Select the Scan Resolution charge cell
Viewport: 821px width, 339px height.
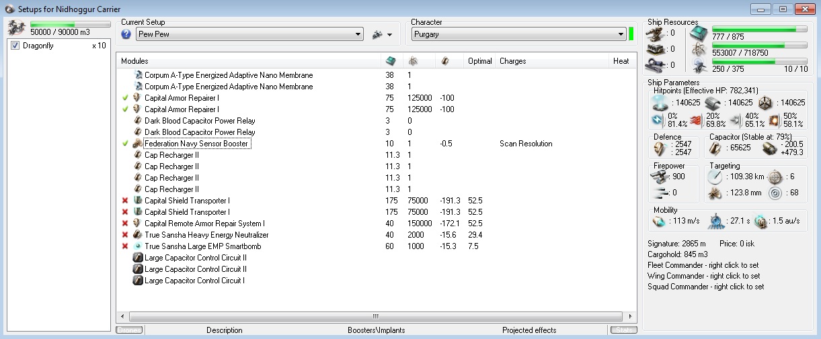[x=526, y=144]
